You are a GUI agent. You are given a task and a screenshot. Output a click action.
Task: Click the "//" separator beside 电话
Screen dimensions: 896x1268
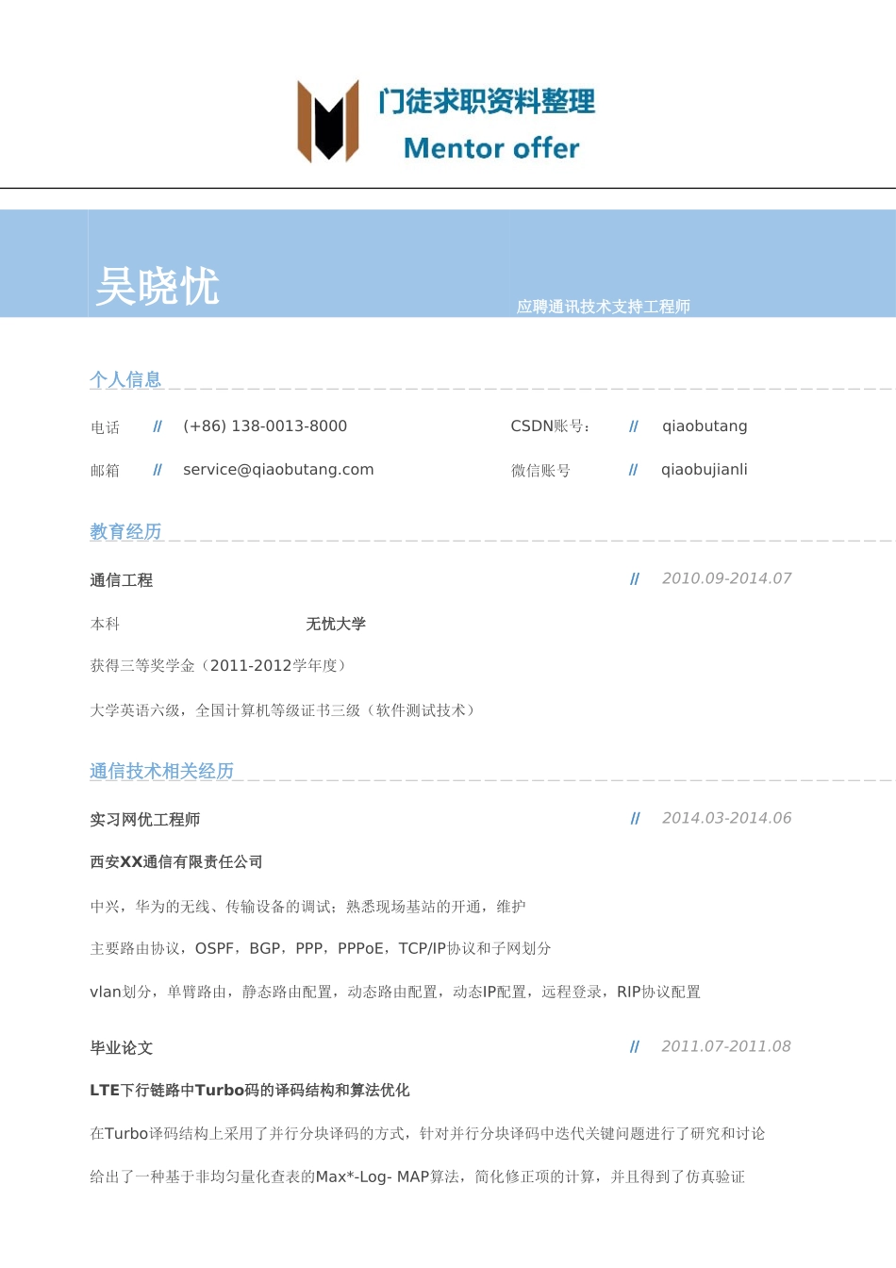click(157, 425)
